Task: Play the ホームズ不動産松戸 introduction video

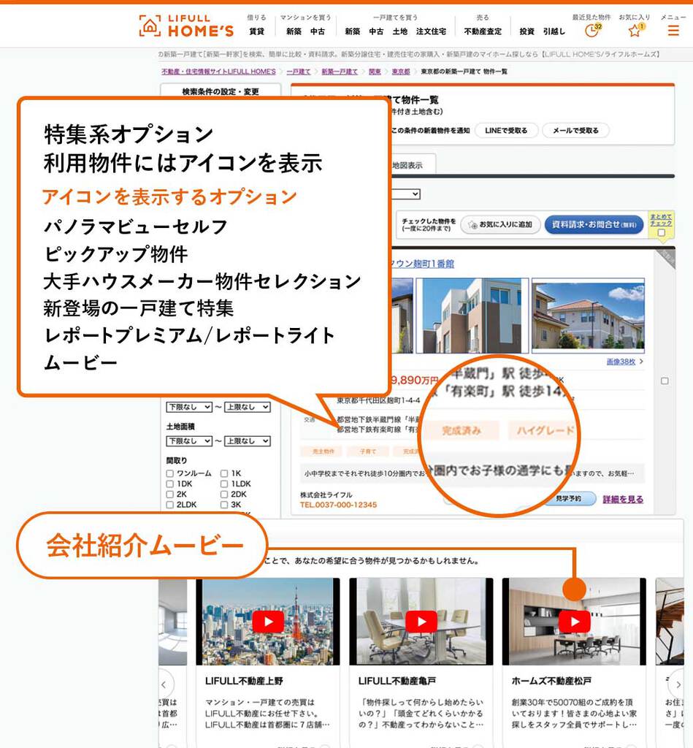Action: (x=574, y=622)
